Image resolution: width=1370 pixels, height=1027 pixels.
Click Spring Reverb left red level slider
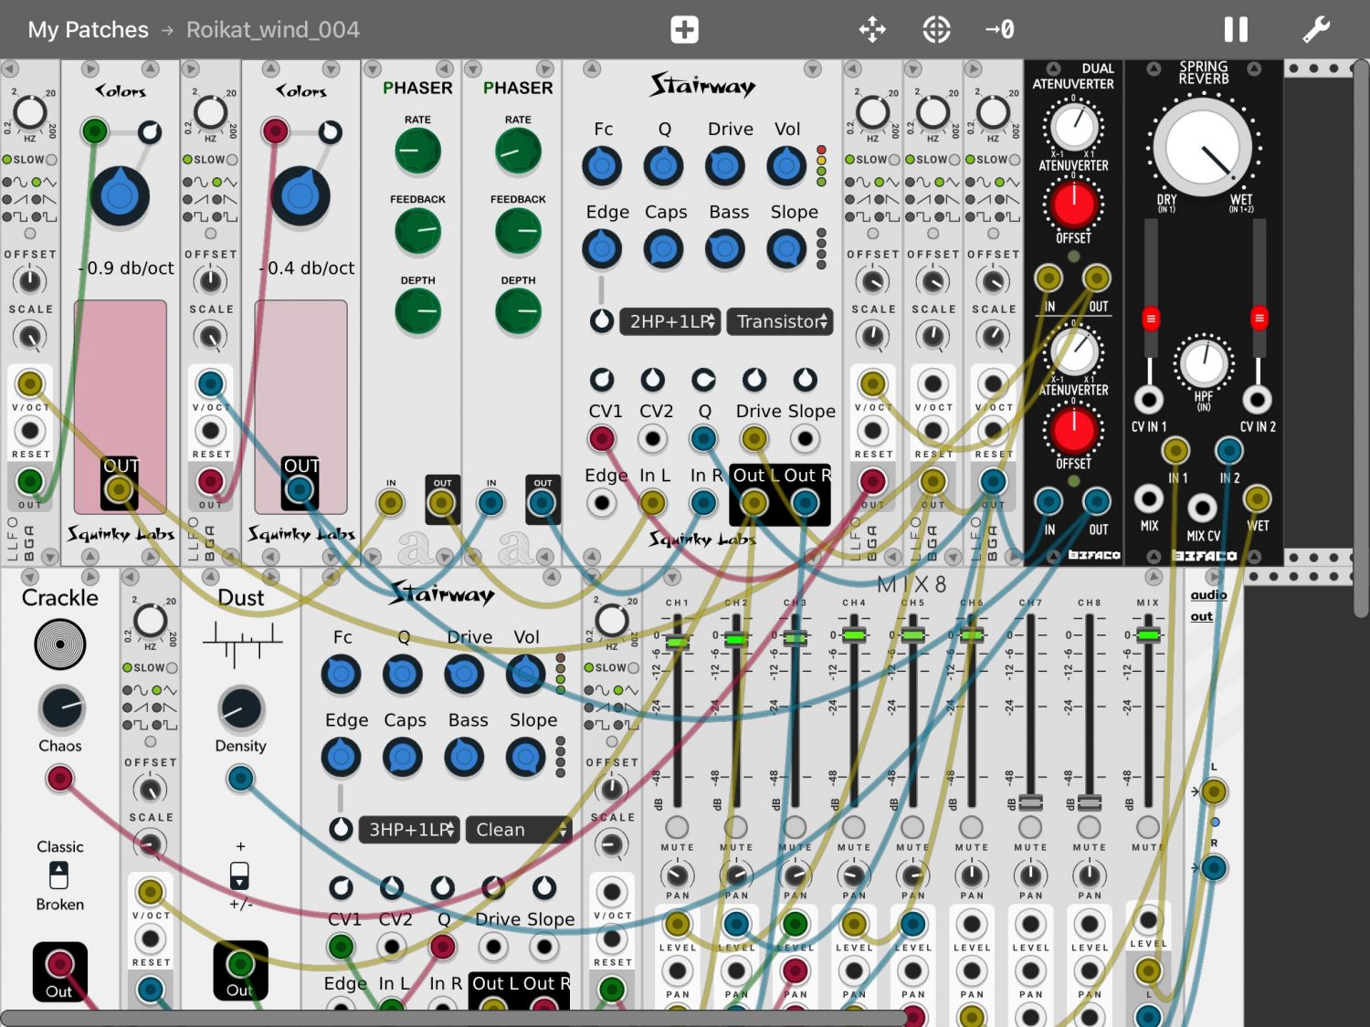pos(1151,319)
